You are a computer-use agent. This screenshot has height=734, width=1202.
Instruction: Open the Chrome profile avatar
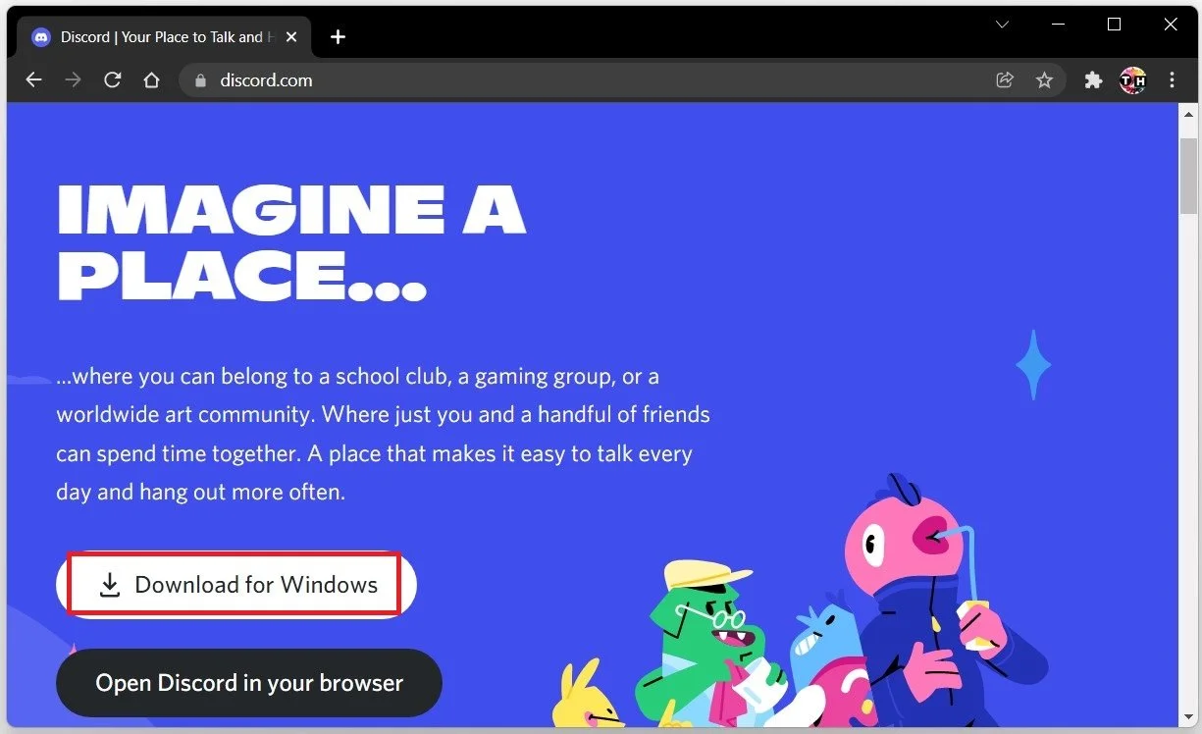coord(1132,80)
